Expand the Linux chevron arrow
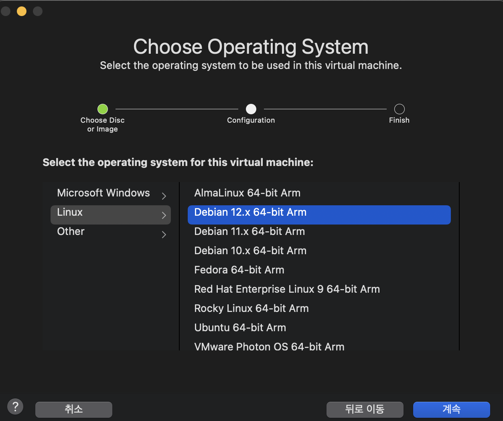Viewport: 503px width, 421px height. 164,215
